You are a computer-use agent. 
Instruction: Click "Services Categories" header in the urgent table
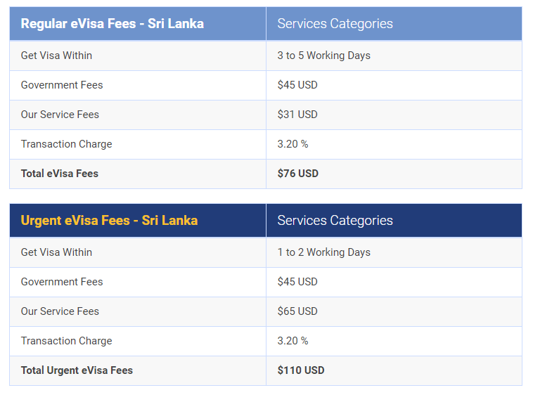coord(335,220)
